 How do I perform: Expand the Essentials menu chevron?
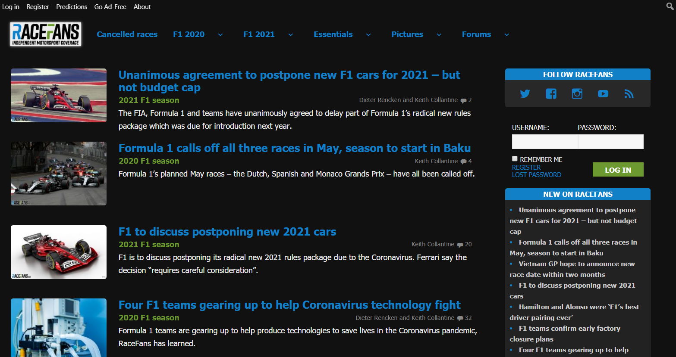pyautogui.click(x=368, y=35)
